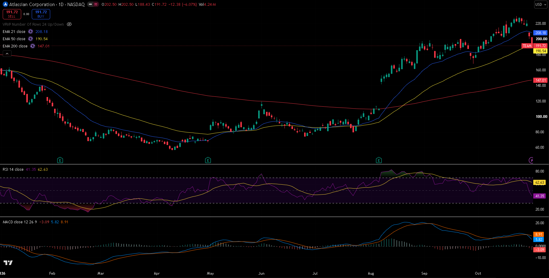
Task: Click the Sep label on the time axis
Action: pos(424,273)
